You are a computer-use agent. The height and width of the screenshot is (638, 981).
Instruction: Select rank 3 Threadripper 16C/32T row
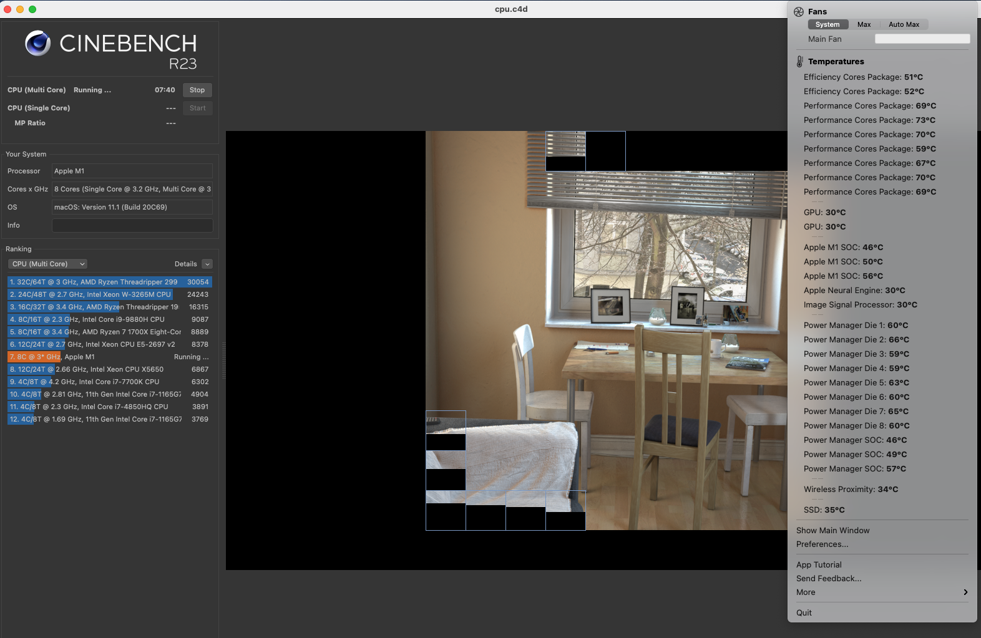110,307
